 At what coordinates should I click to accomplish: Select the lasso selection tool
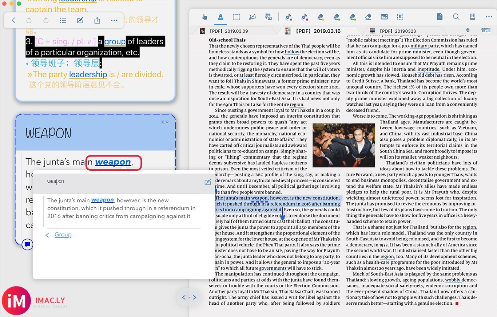[252, 17]
